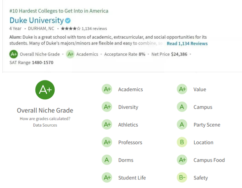Click '#10 Hardest Colleges to Get Into' ranking link

click(x=59, y=11)
